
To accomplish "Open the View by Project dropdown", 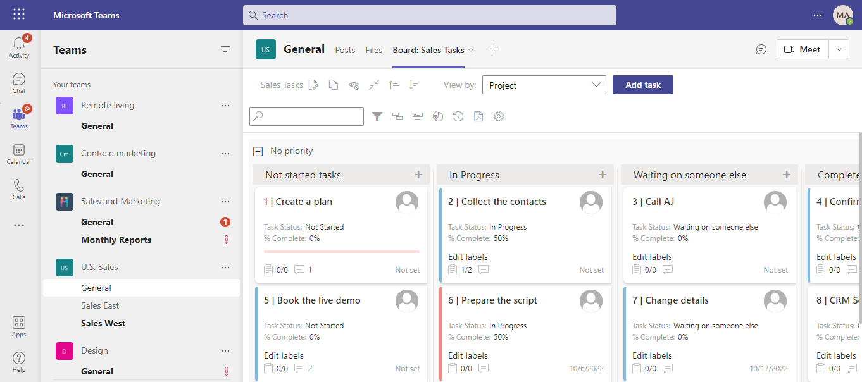I will click(544, 84).
